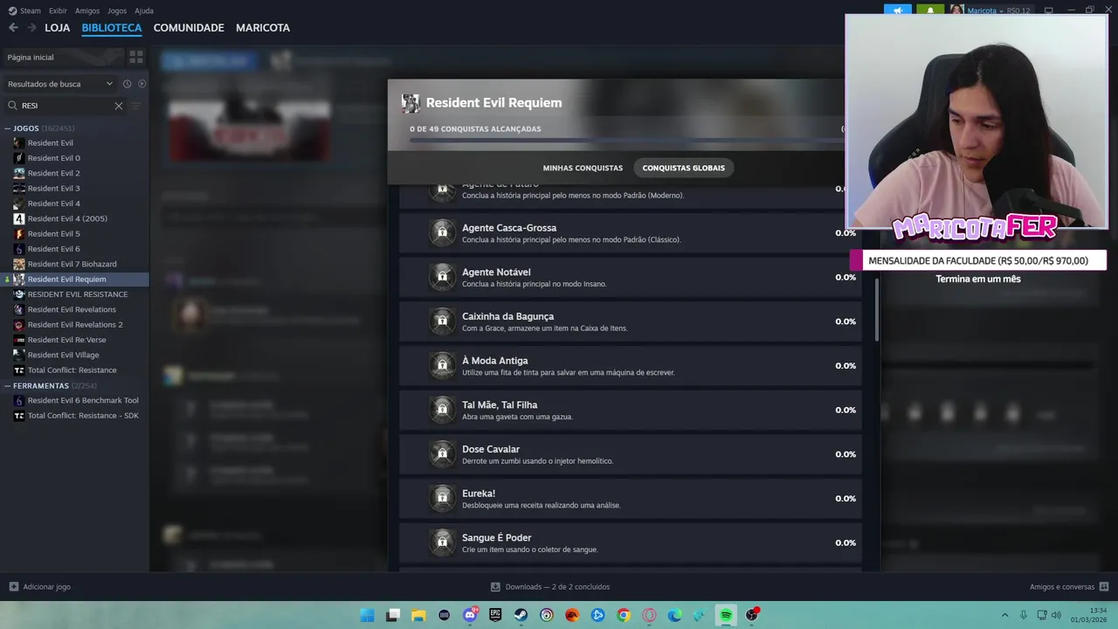Click the achievements progress bar
The image size is (1118, 629).
click(x=627, y=140)
